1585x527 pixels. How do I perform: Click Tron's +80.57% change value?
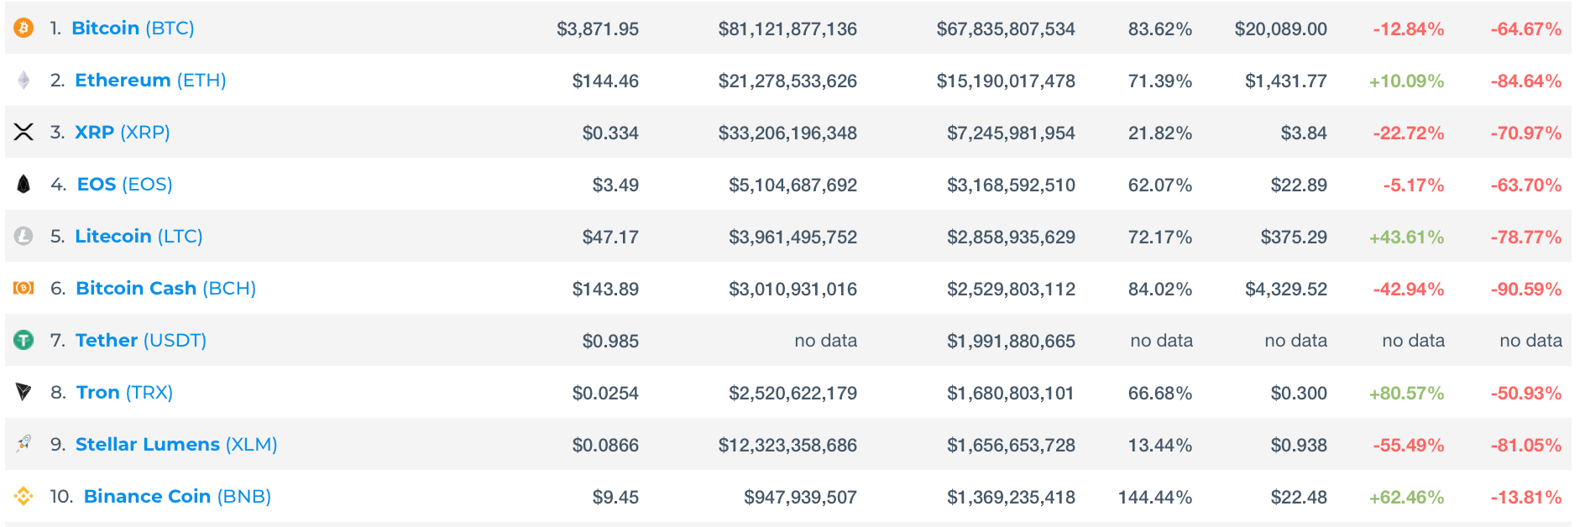1406,394
